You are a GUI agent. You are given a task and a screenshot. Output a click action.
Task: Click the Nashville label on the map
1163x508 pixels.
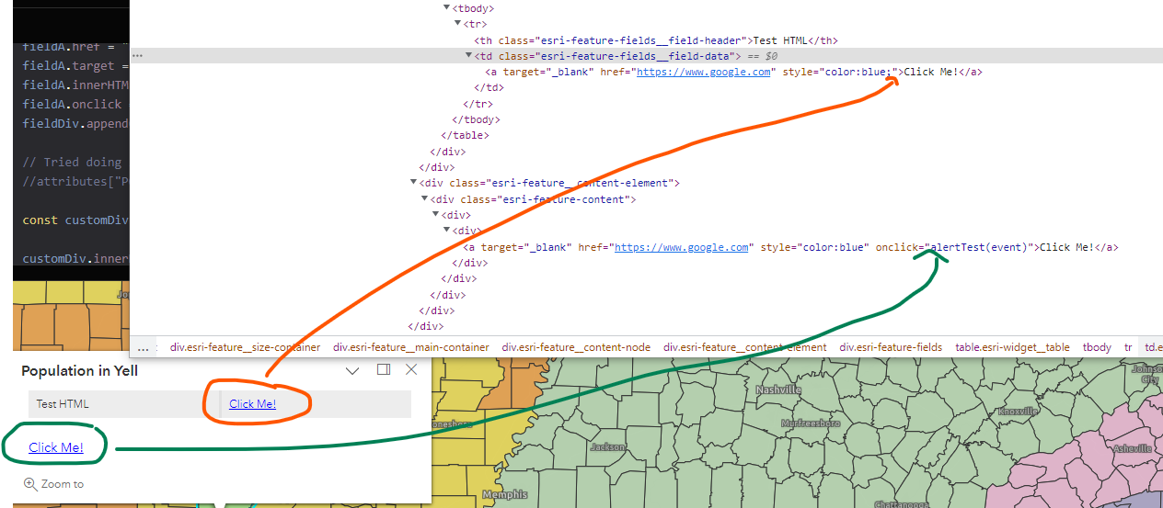tap(777, 390)
